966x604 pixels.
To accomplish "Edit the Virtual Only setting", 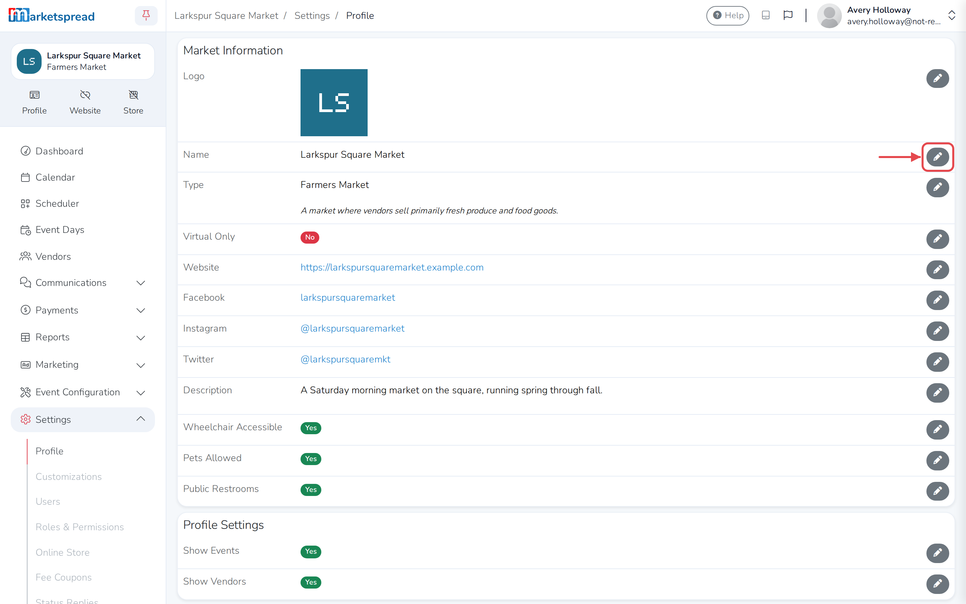I will [937, 239].
